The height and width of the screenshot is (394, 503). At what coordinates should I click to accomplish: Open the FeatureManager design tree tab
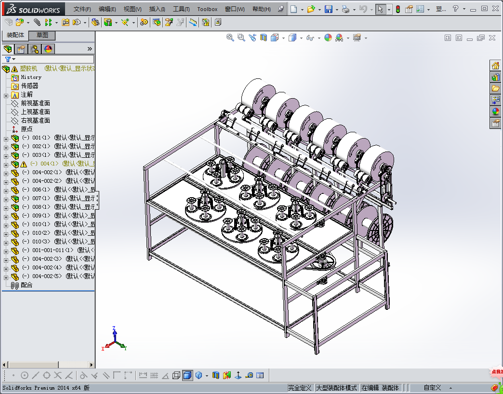pyautogui.click(x=8, y=49)
